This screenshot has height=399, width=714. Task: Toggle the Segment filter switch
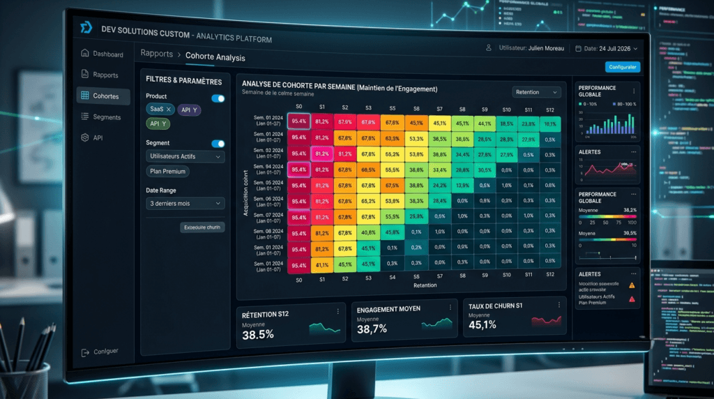(x=218, y=144)
